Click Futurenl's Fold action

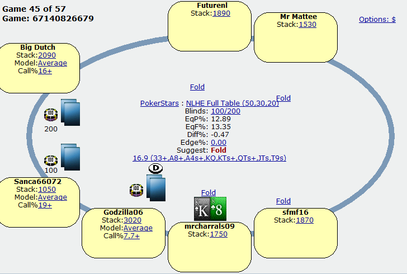[x=197, y=87]
